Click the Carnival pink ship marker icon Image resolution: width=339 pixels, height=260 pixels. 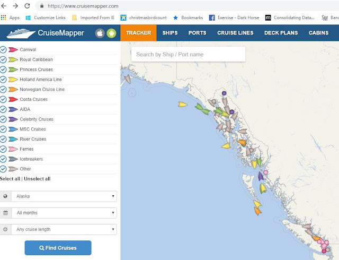point(13,50)
